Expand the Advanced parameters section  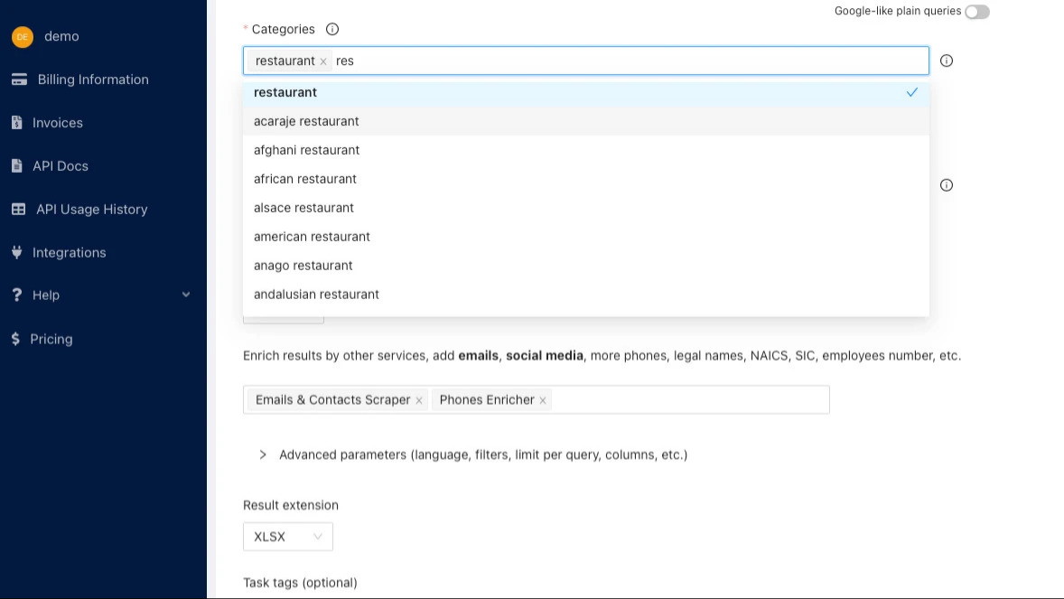point(263,455)
